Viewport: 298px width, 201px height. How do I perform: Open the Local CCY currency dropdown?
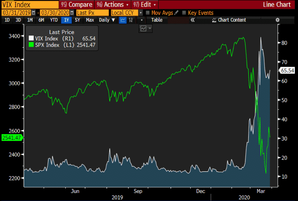point(141,13)
